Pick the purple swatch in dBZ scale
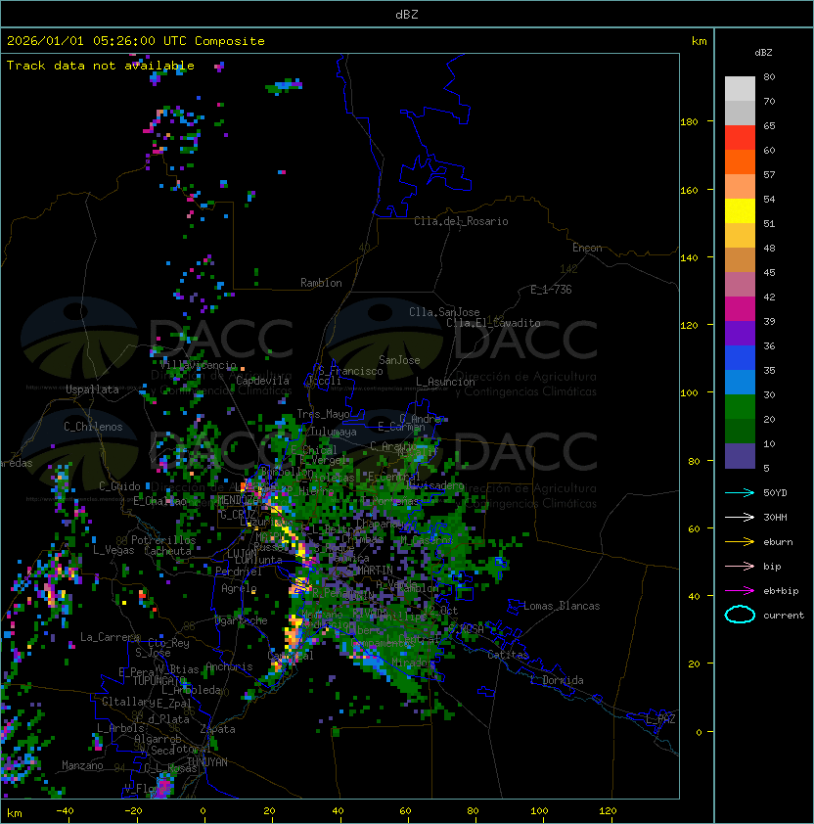814x824 pixels. 740,333
